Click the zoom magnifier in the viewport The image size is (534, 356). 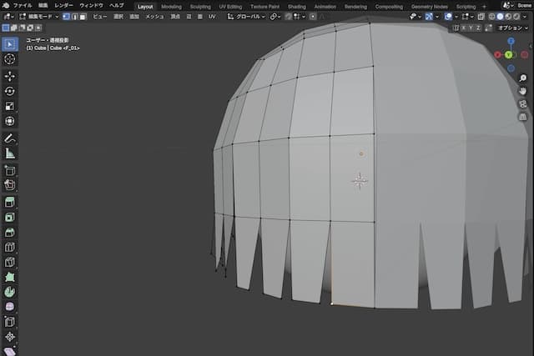pos(522,78)
